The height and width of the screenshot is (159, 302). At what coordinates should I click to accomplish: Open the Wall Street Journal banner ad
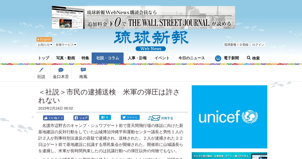[143, 17]
